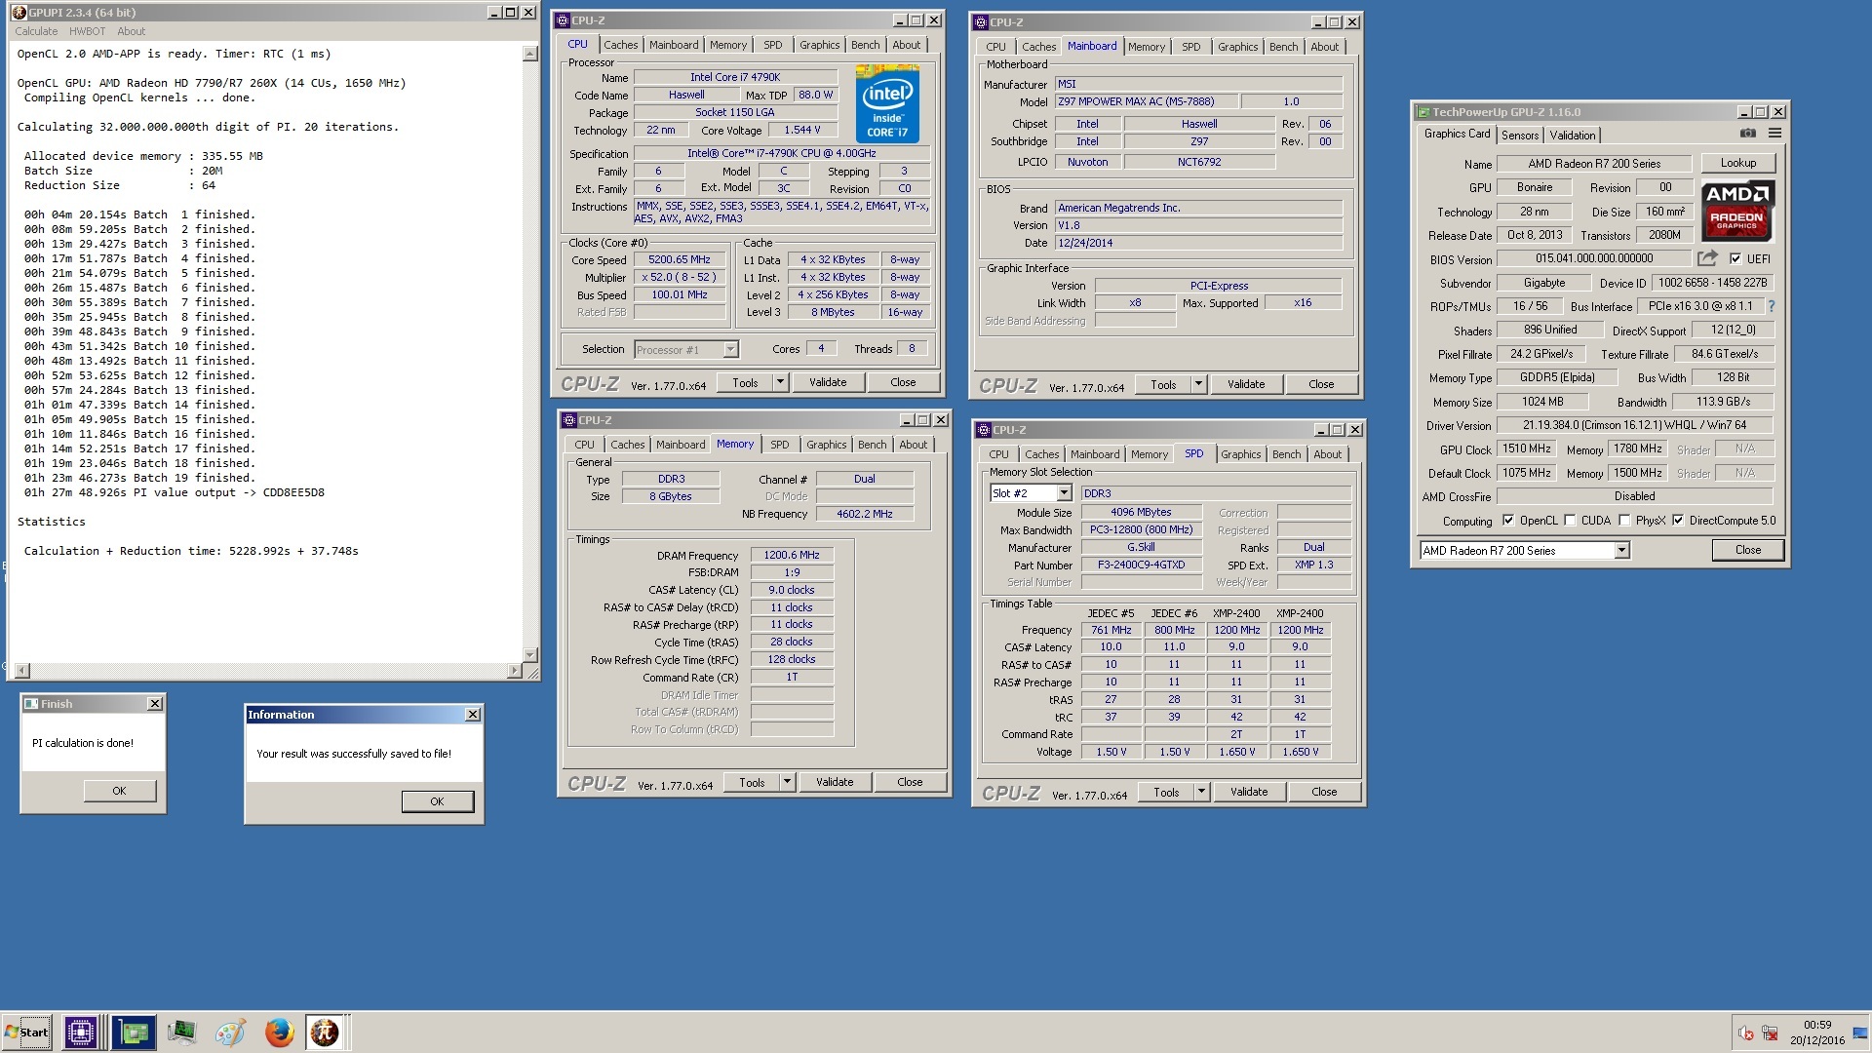The height and width of the screenshot is (1053, 1872).
Task: Expand Tools arrow in CPU-Z CPU window
Action: pyautogui.click(x=780, y=383)
